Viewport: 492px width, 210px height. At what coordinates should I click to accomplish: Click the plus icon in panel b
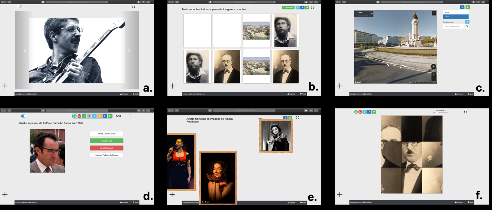click(172, 86)
